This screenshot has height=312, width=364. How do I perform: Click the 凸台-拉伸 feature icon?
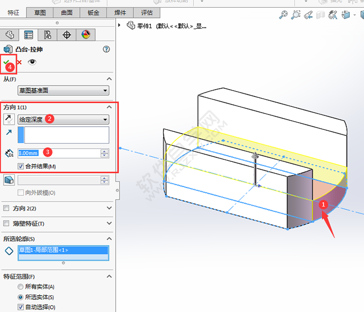8,49
